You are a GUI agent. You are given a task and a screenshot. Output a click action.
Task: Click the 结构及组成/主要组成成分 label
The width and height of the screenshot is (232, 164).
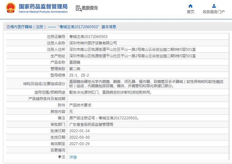coord(44,84)
